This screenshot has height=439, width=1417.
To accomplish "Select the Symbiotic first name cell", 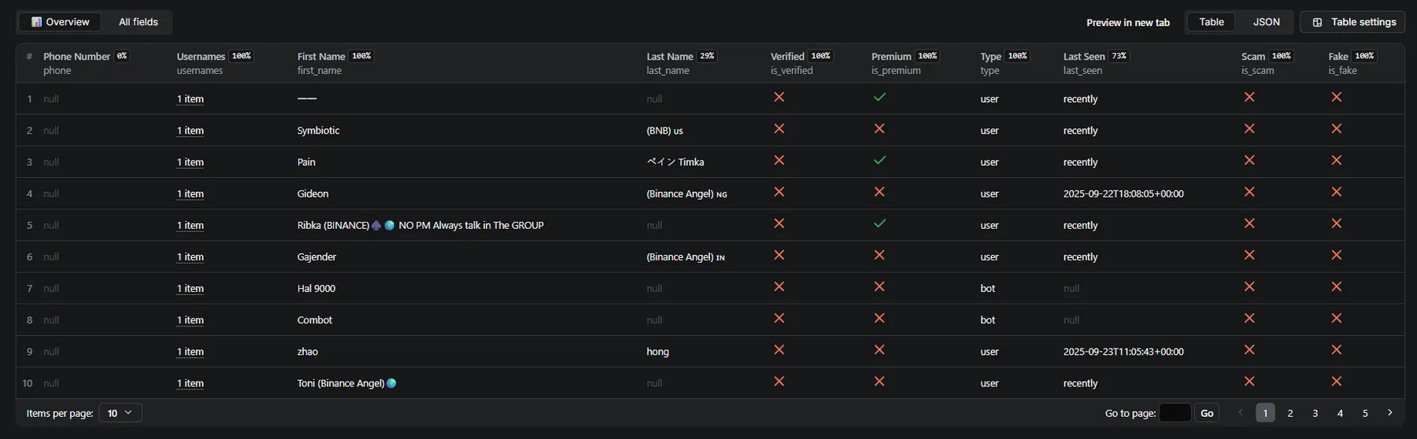I will tap(318, 131).
